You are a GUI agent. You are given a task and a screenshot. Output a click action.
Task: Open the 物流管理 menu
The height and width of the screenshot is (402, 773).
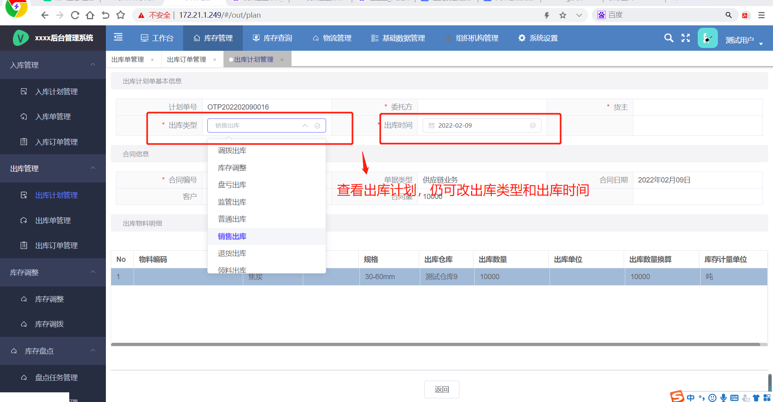pos(332,38)
